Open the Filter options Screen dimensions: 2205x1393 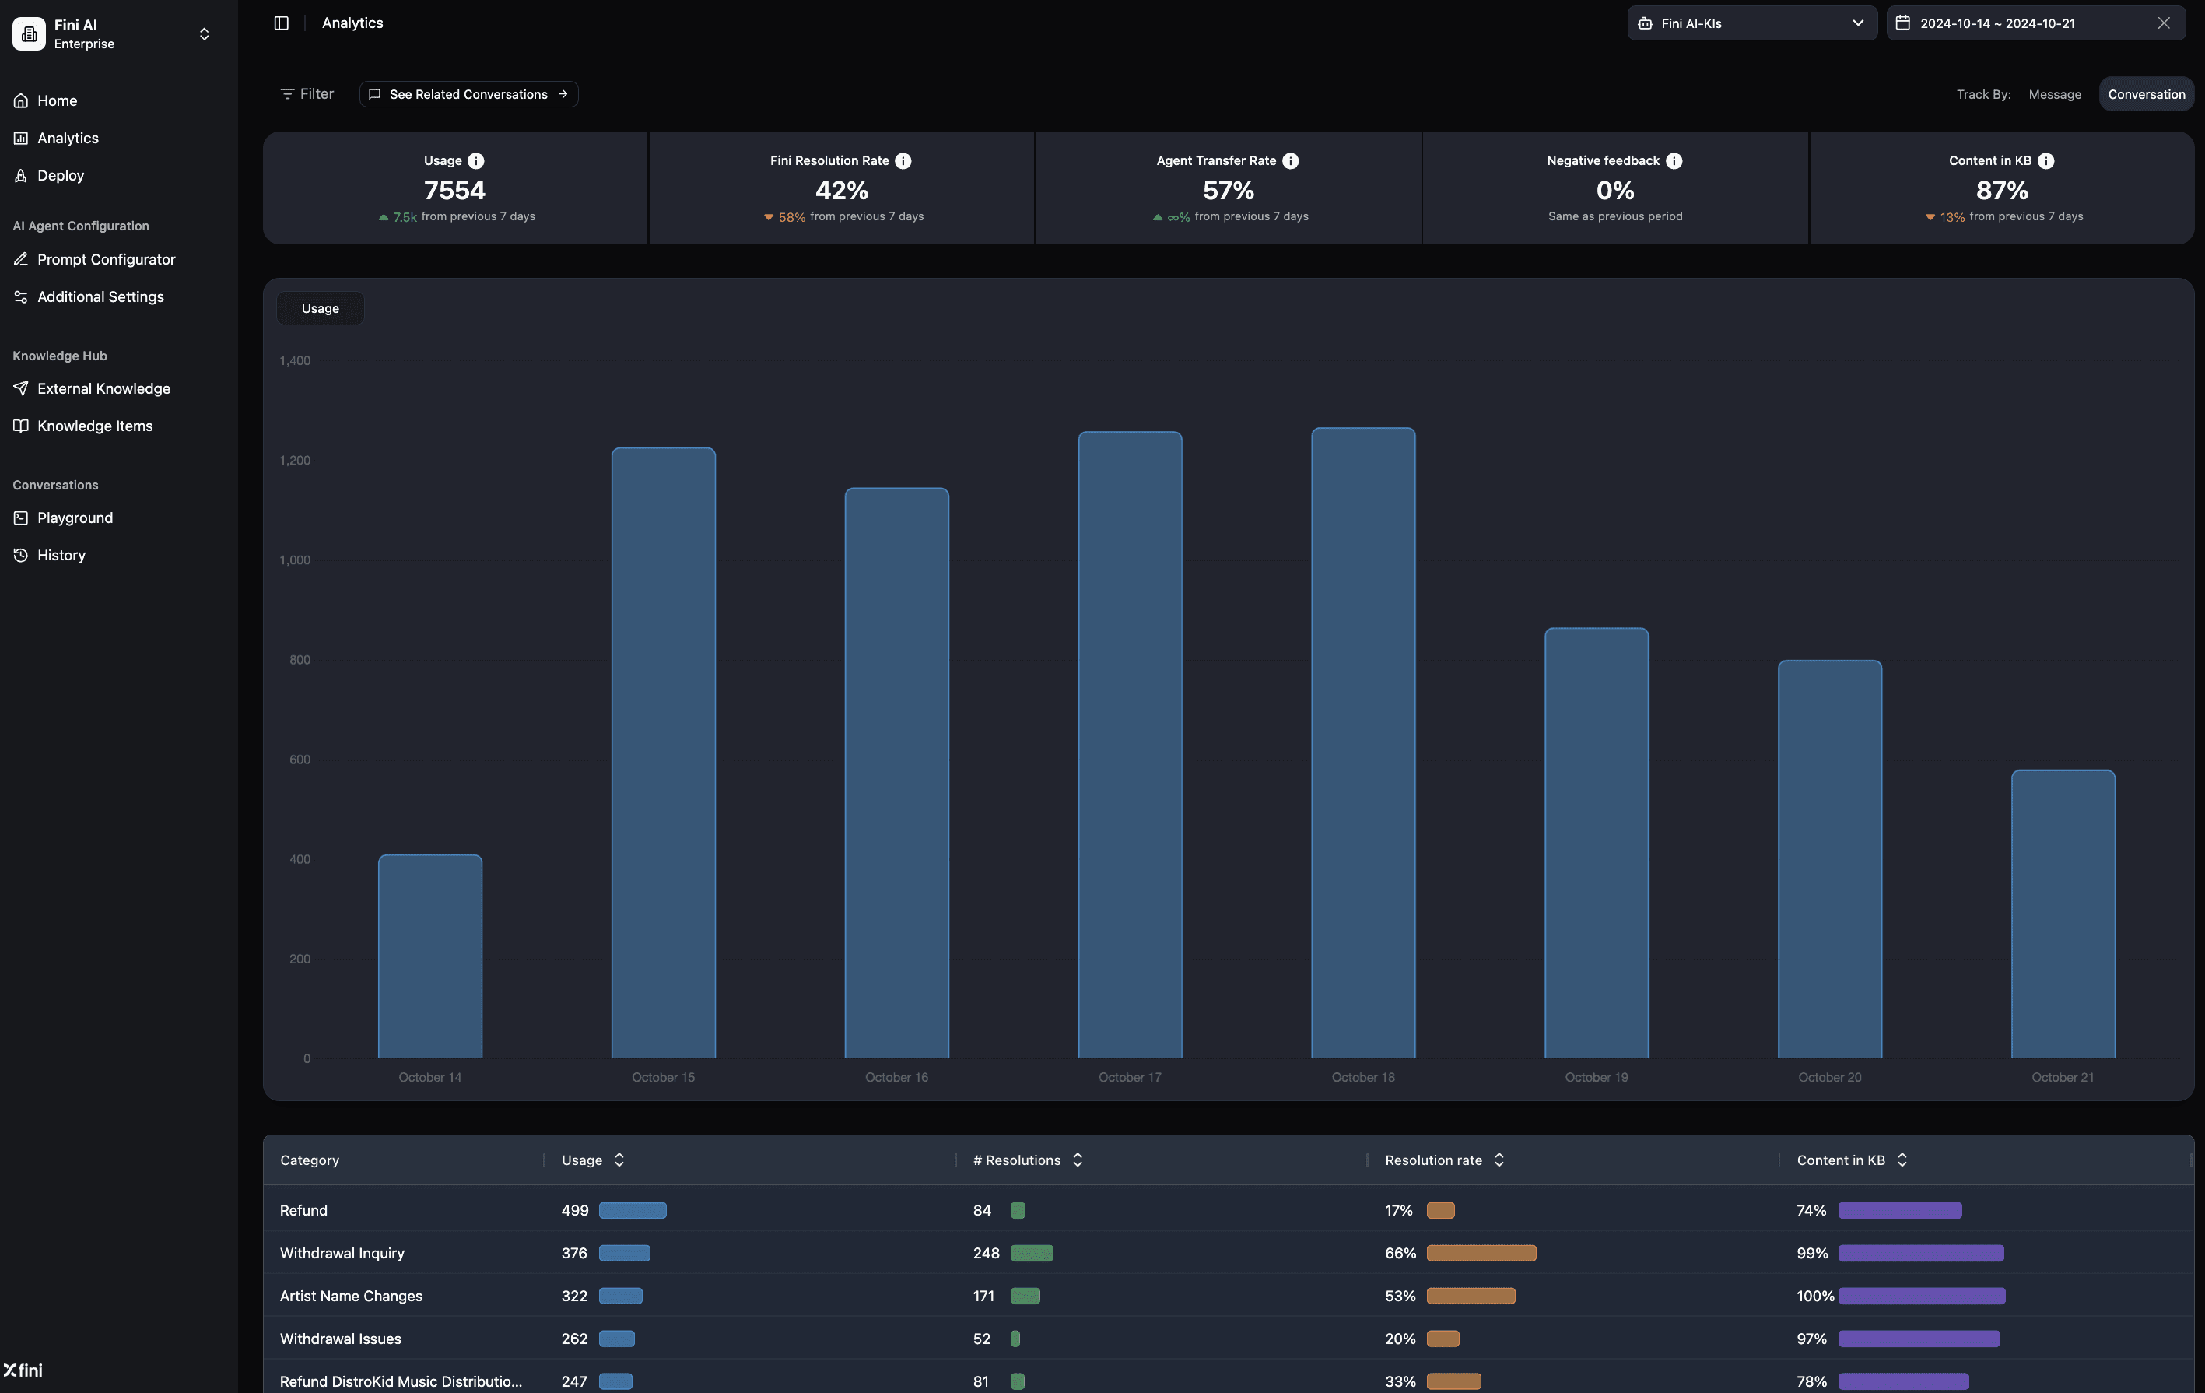pos(307,94)
